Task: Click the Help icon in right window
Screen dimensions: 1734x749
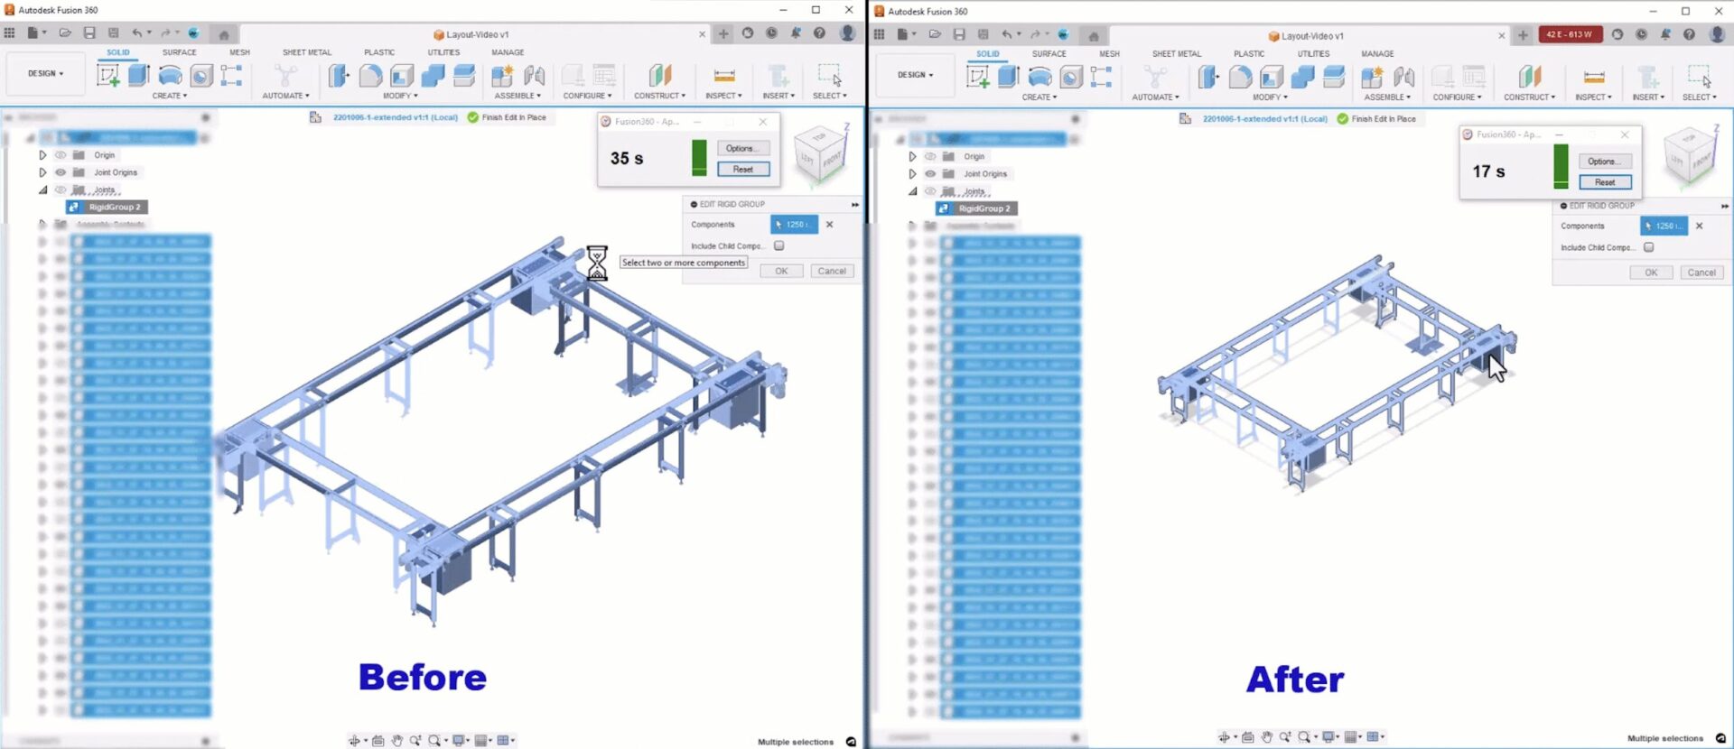Action: pyautogui.click(x=1689, y=34)
